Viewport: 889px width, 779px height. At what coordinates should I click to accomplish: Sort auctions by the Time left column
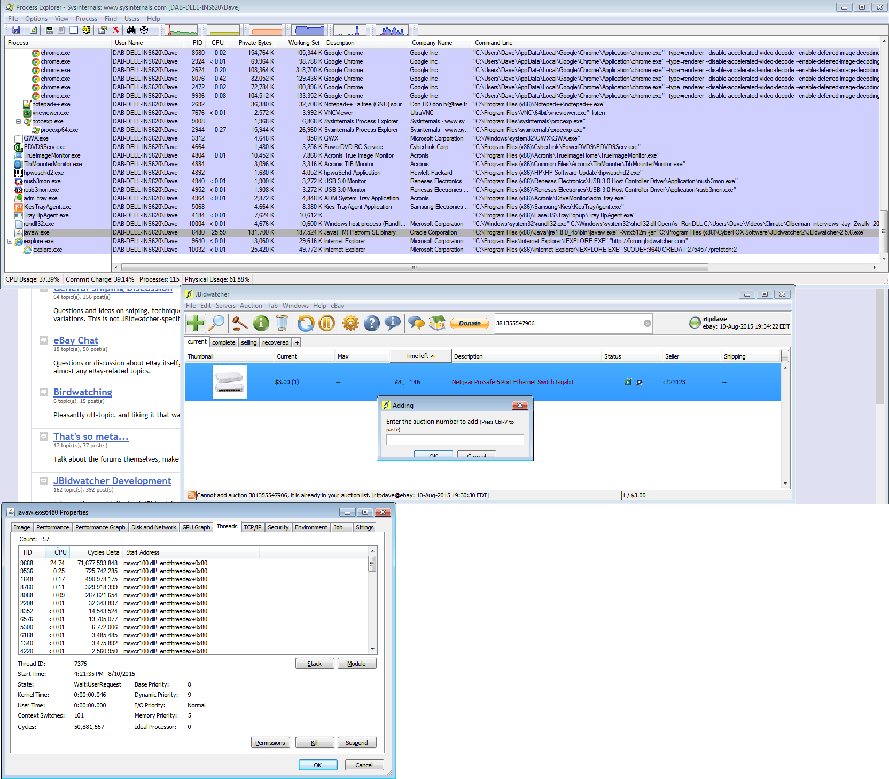click(421, 356)
